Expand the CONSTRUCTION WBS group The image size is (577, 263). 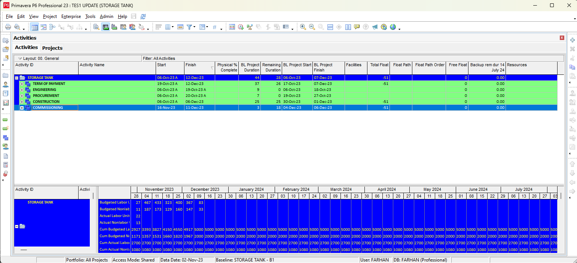pos(22,102)
